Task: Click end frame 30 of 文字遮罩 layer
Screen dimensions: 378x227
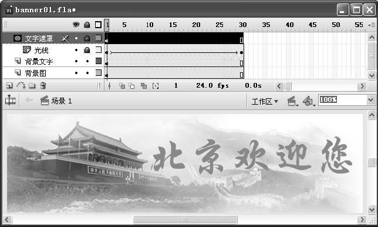Action: click(x=241, y=40)
